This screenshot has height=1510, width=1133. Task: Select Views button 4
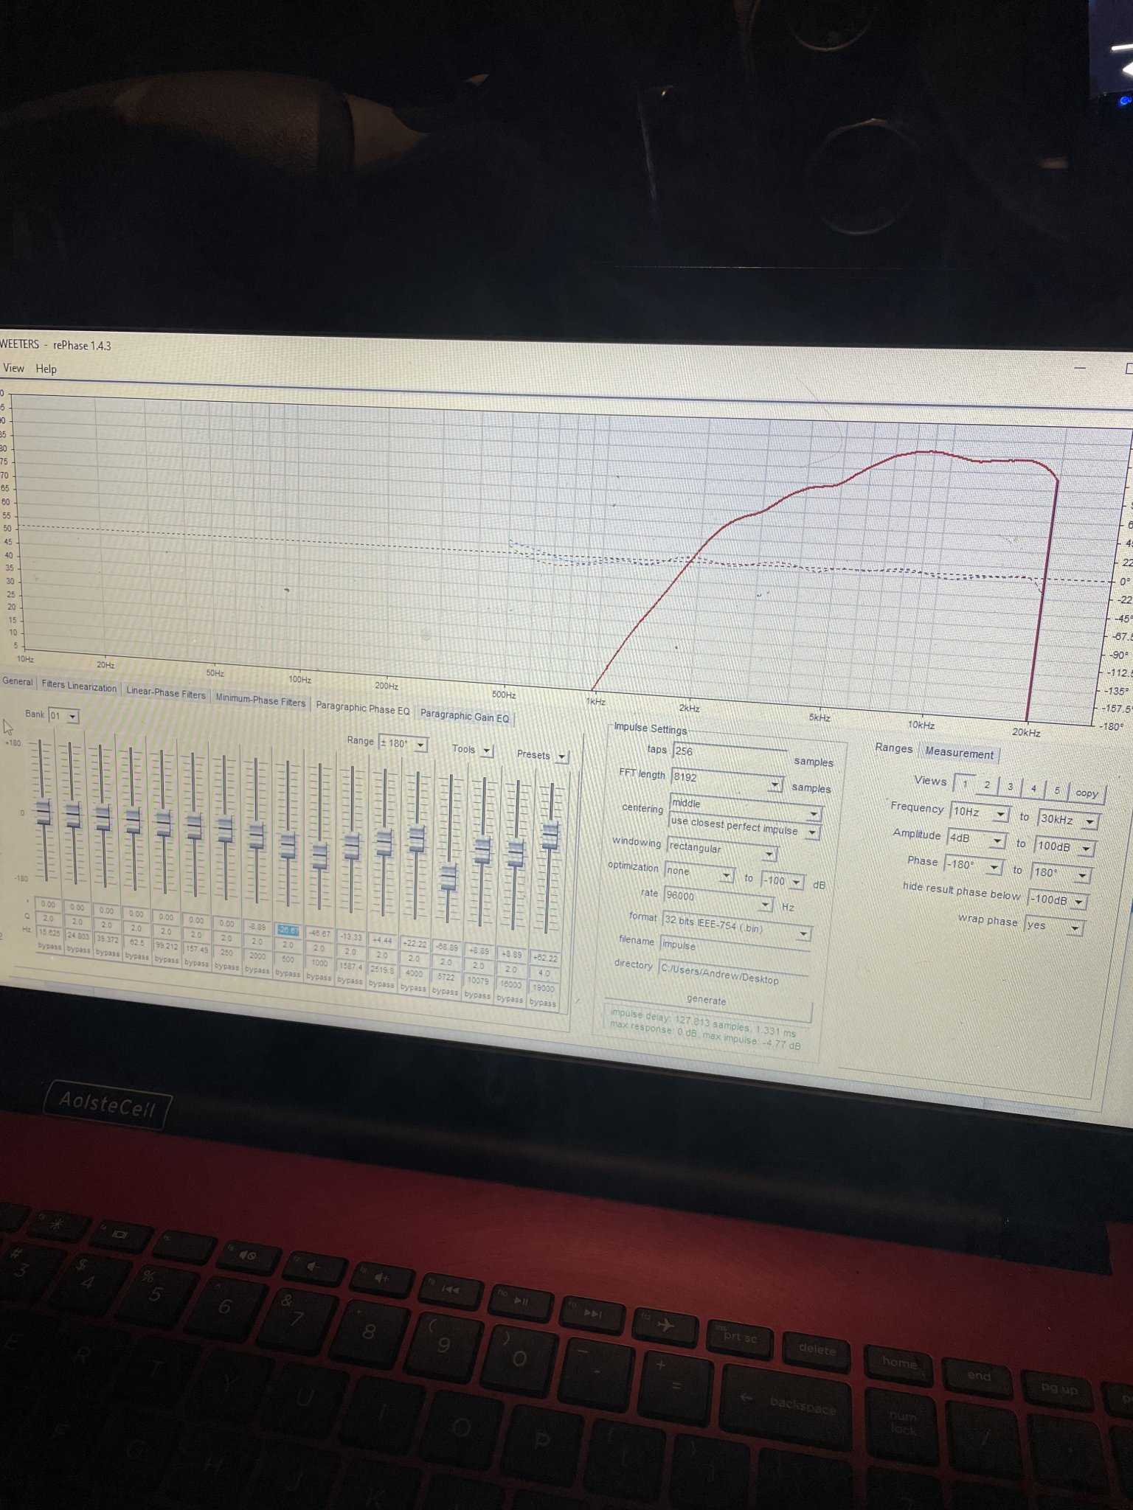[x=1033, y=789]
